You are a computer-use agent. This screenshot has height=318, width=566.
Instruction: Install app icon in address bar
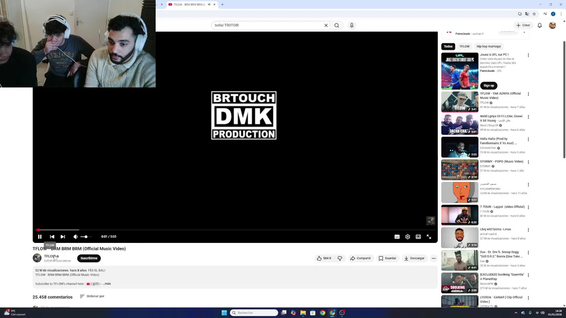point(520,14)
